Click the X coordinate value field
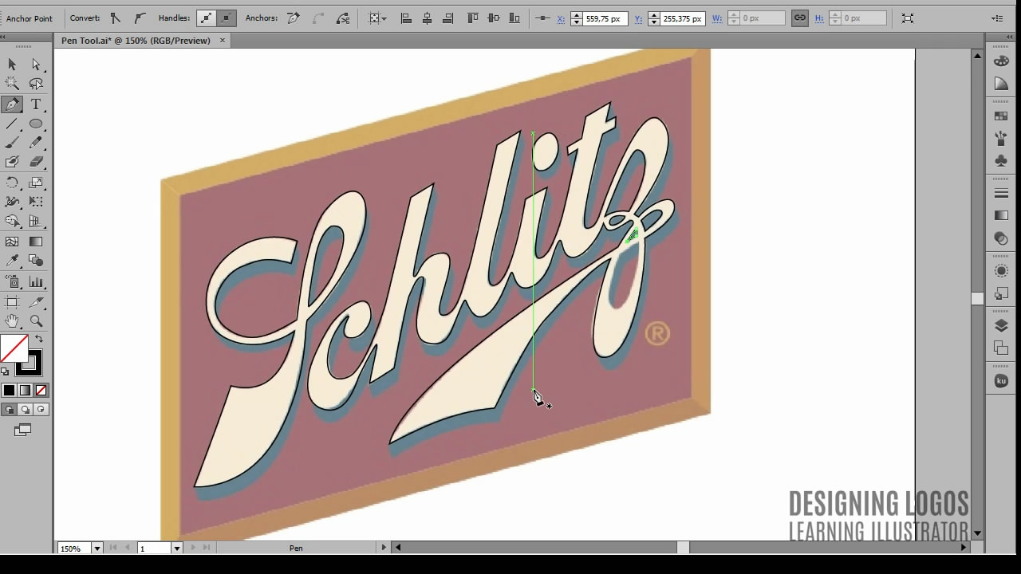The height and width of the screenshot is (574, 1021). (x=605, y=18)
